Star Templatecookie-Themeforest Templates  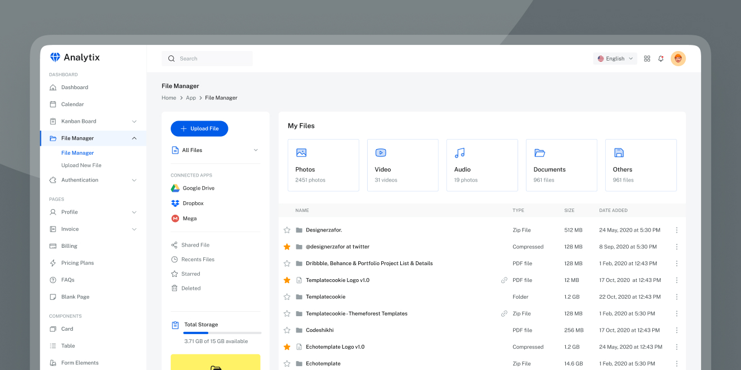[287, 313]
